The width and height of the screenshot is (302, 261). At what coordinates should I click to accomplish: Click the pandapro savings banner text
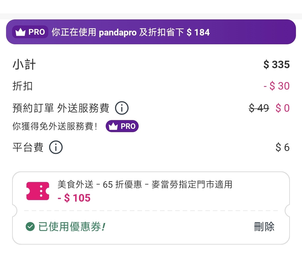tap(131, 32)
